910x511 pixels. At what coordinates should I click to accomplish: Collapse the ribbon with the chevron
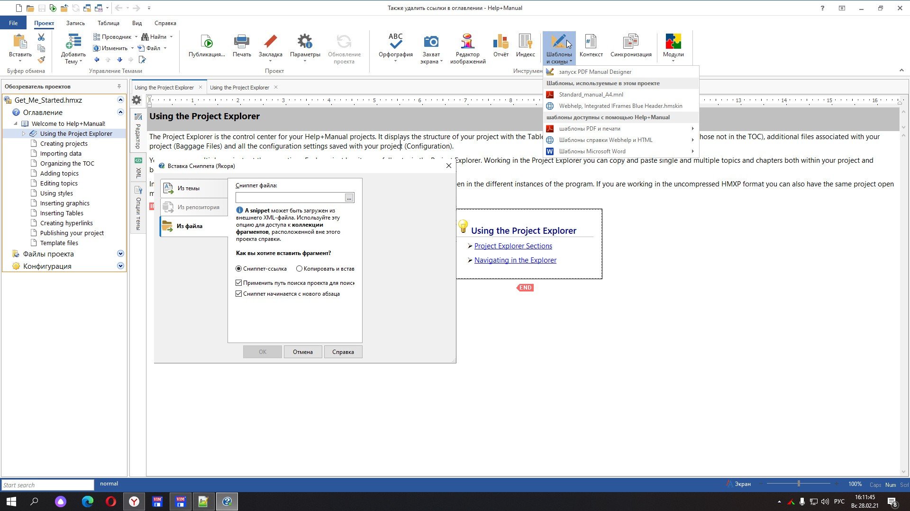901,70
